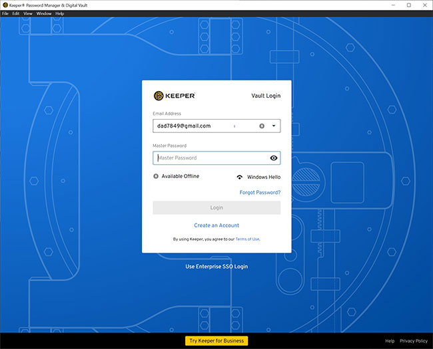Screen dimensions: 433x349
Task: Close the Keeper window
Action: [425, 5]
